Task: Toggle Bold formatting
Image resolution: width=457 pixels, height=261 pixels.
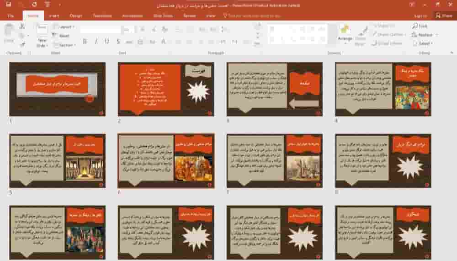Action: click(85, 42)
